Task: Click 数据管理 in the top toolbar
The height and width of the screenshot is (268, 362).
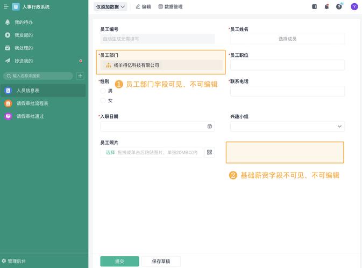Action: 171,6
